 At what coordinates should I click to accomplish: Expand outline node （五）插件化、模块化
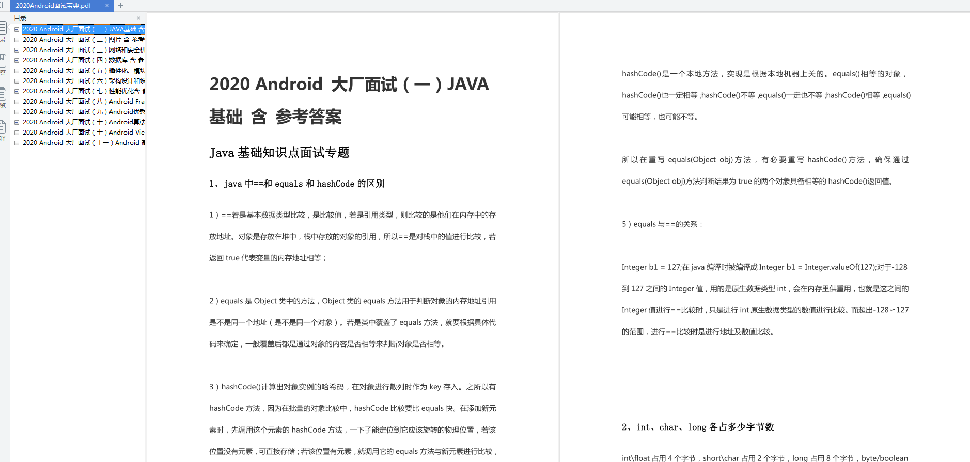17,71
